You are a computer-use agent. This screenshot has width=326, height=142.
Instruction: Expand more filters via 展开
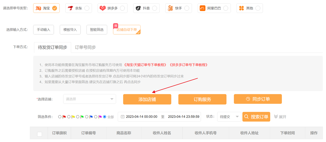[280, 117]
